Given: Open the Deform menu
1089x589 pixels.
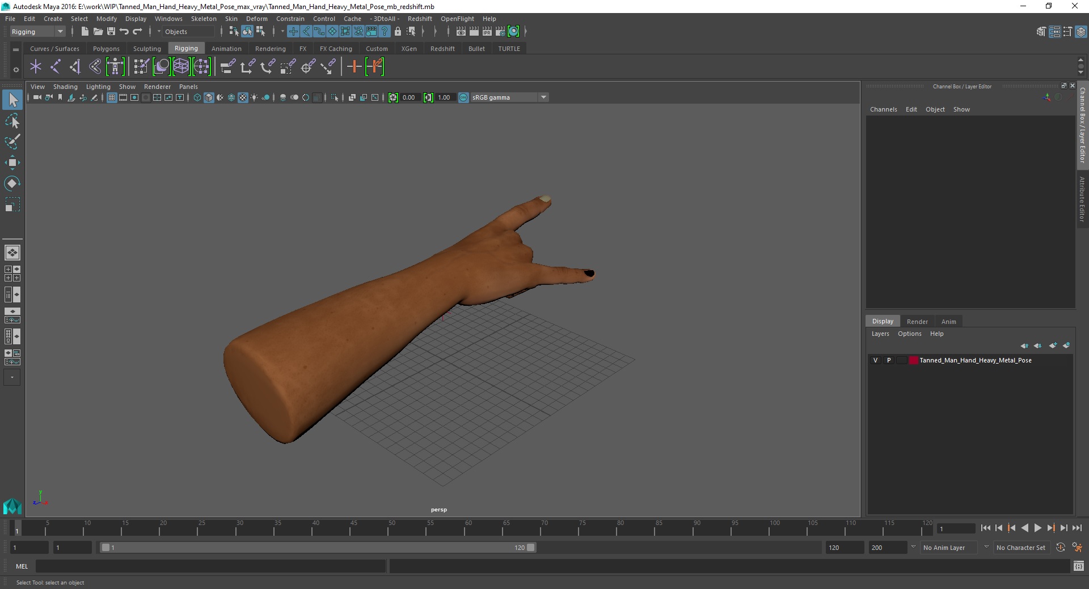Looking at the screenshot, I should (257, 19).
